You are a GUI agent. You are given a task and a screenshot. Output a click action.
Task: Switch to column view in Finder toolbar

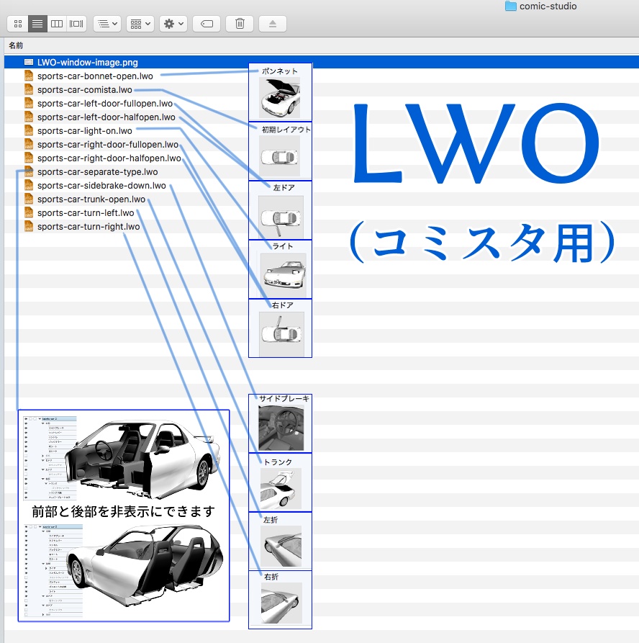click(x=57, y=24)
